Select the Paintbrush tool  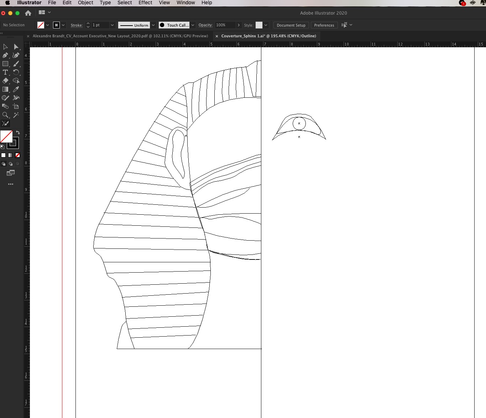click(x=16, y=64)
